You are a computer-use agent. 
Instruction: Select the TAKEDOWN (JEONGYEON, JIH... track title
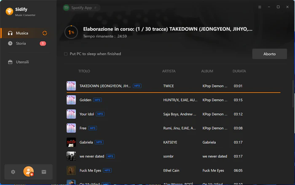pyautogui.click(x=105, y=86)
